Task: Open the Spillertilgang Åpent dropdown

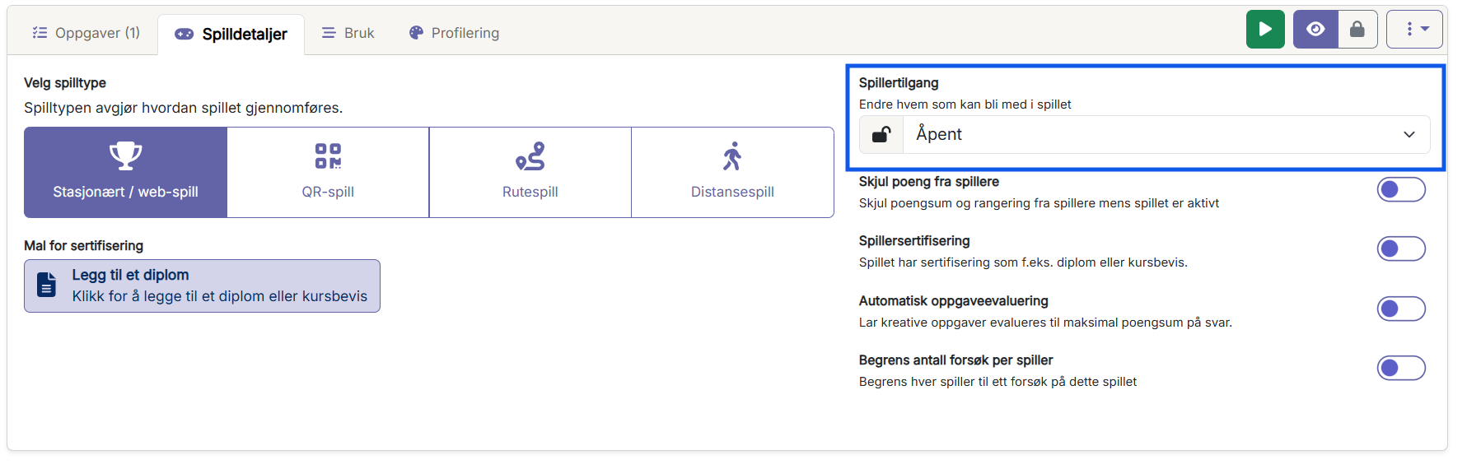Action: pyautogui.click(x=1153, y=135)
